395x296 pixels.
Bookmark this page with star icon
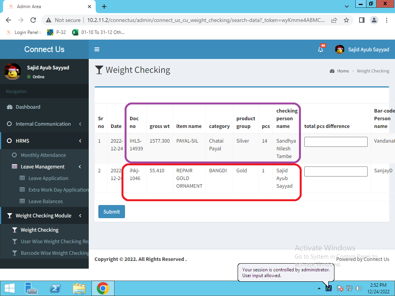(x=346, y=20)
